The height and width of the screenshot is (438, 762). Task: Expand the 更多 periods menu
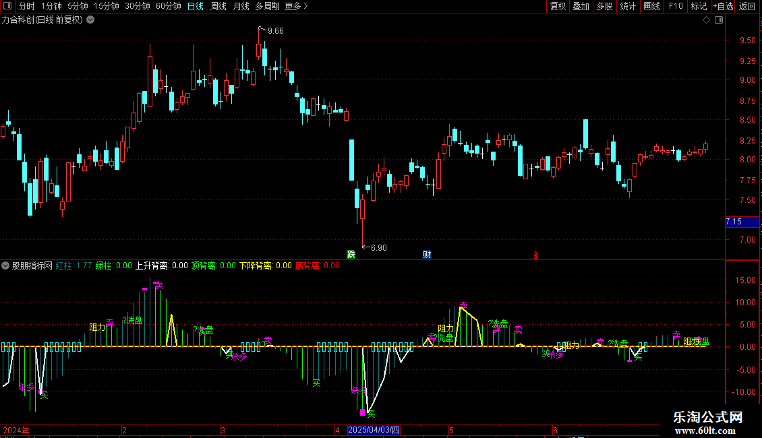(296, 6)
